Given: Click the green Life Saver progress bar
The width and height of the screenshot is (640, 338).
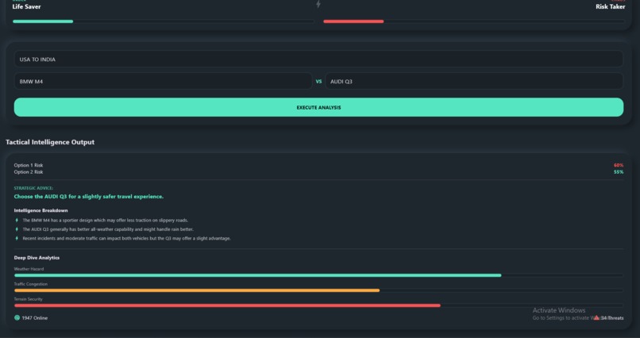Looking at the screenshot, I should click(x=43, y=21).
